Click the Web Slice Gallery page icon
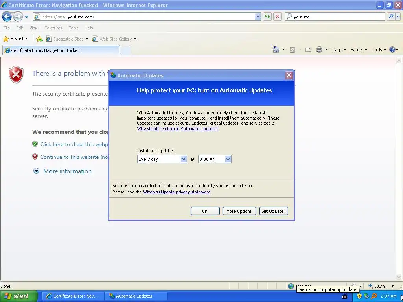This screenshot has width=403, height=302. coord(95,39)
